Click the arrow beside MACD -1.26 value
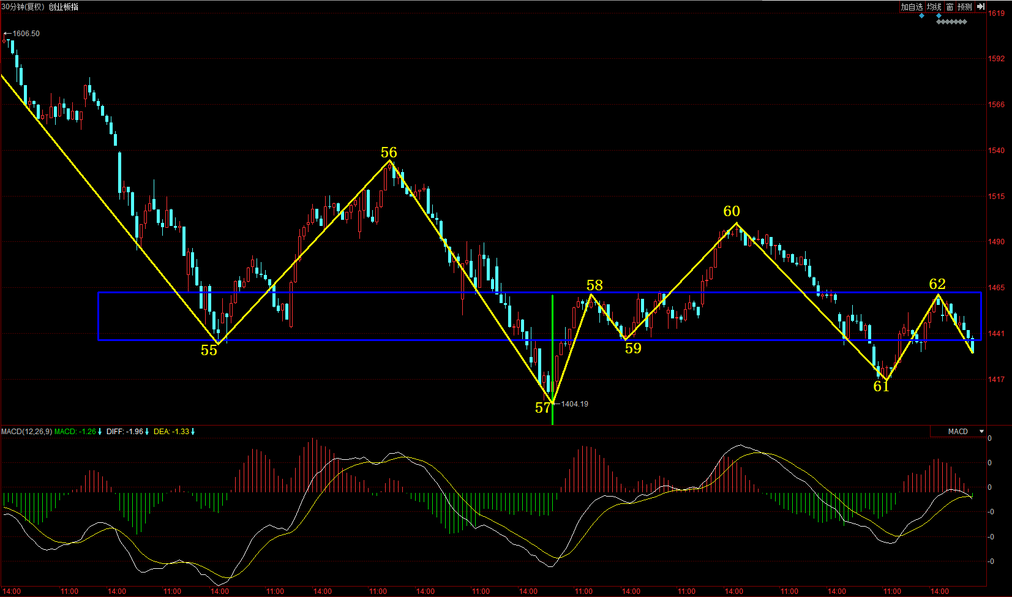The image size is (1012, 597). click(100, 432)
